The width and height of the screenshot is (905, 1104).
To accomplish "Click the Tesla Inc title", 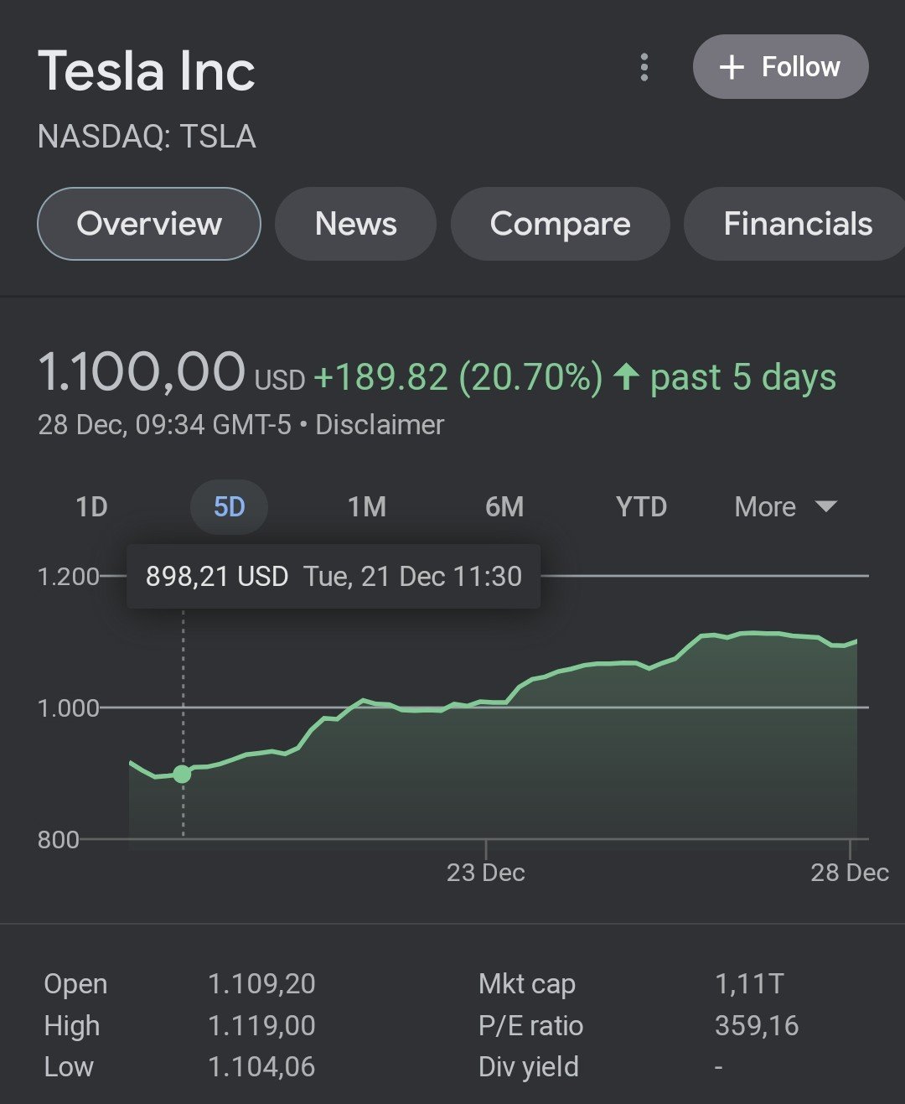I will pos(147,70).
